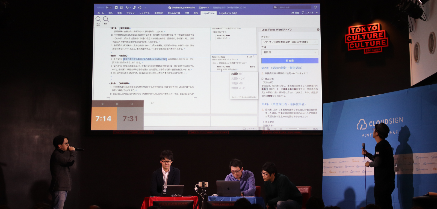Select the draft view icon in status bar
The image size is (437, 209).
pyautogui.click(x=281, y=128)
